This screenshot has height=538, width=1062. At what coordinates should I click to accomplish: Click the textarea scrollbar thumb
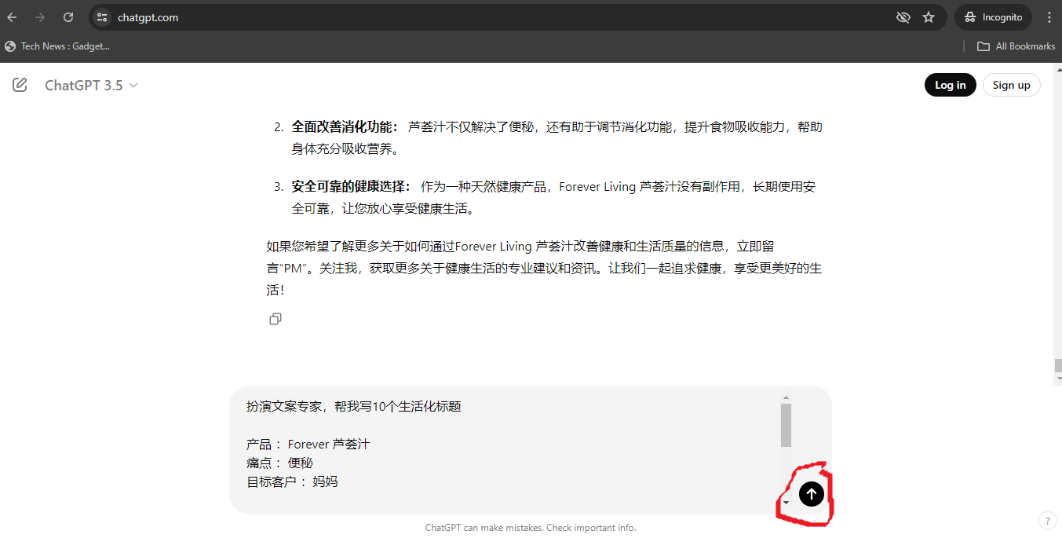coord(786,425)
